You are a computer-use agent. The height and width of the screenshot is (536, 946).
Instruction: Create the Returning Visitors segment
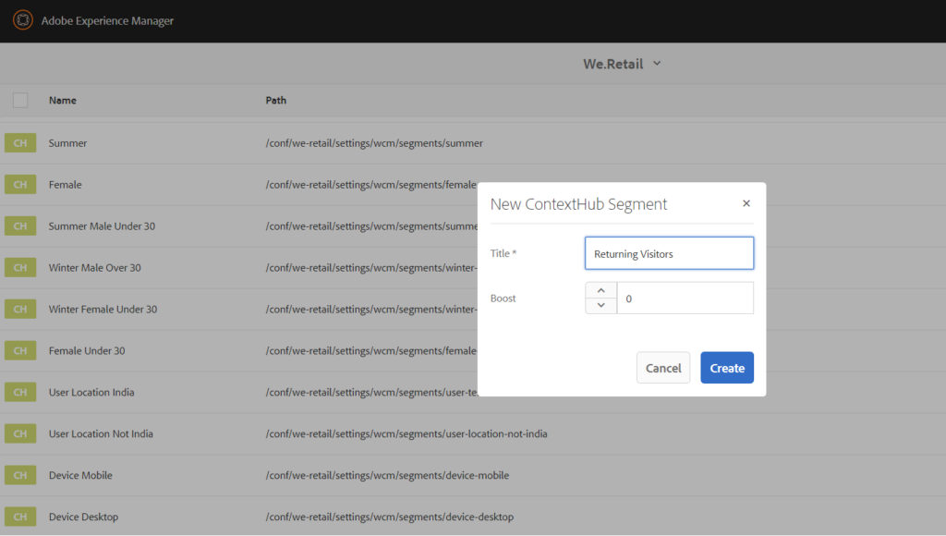[727, 368]
